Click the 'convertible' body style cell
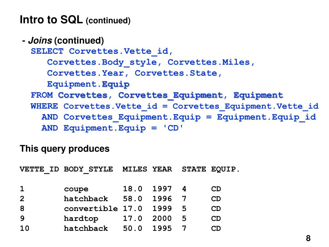329x247 pixels. click(91, 208)
